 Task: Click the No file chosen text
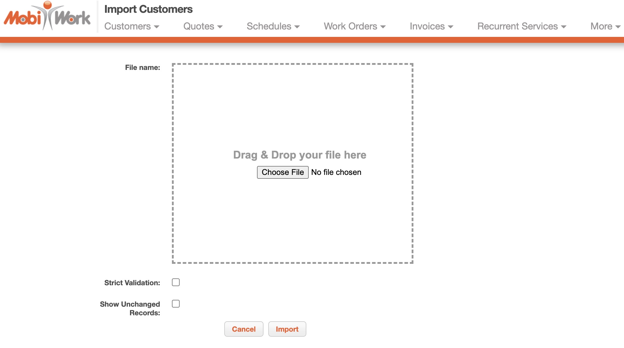[336, 172]
